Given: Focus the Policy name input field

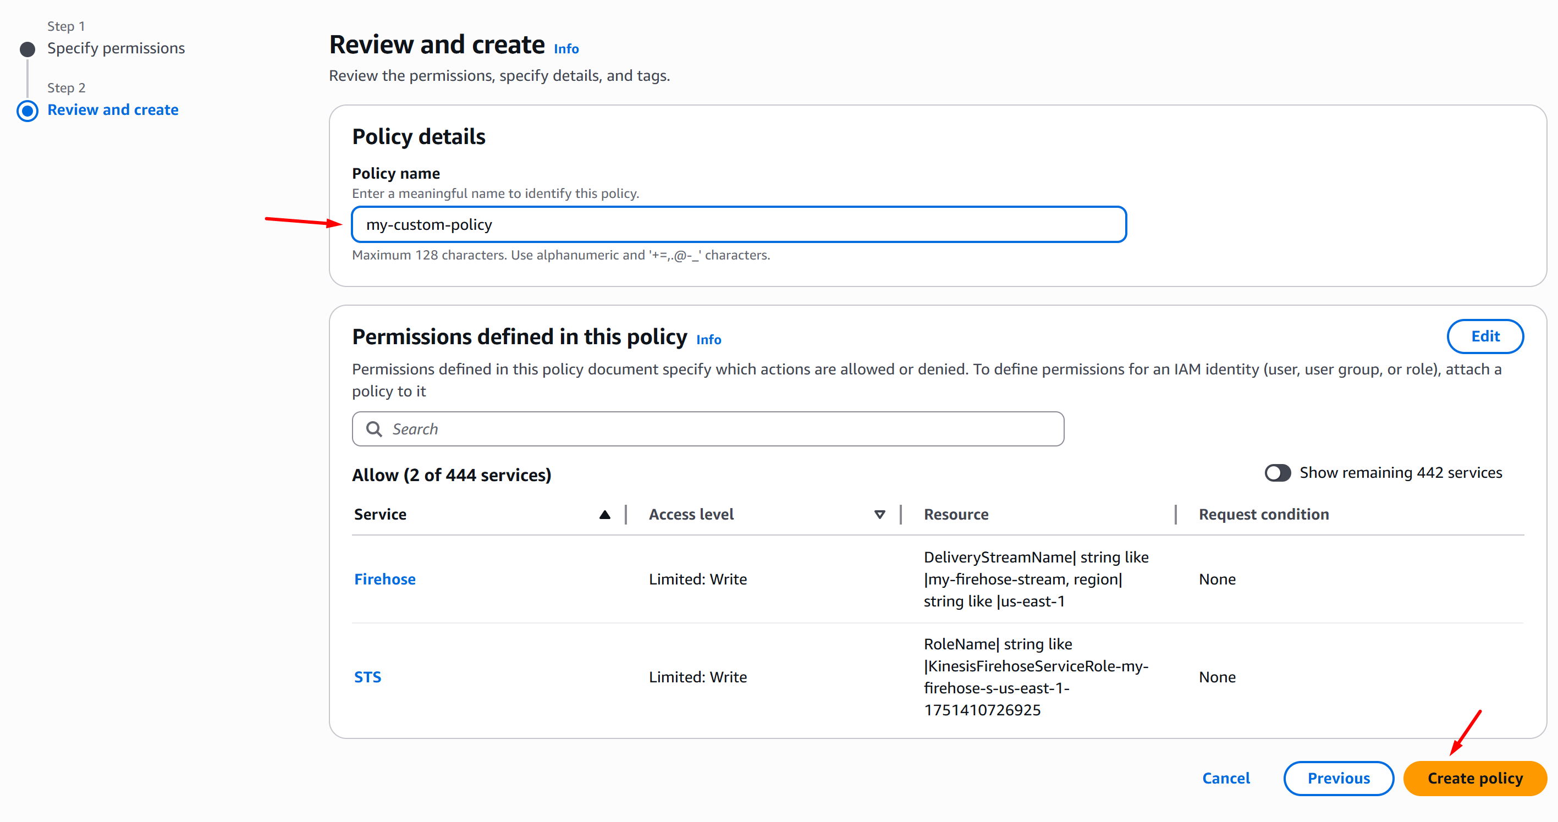Looking at the screenshot, I should [x=738, y=224].
